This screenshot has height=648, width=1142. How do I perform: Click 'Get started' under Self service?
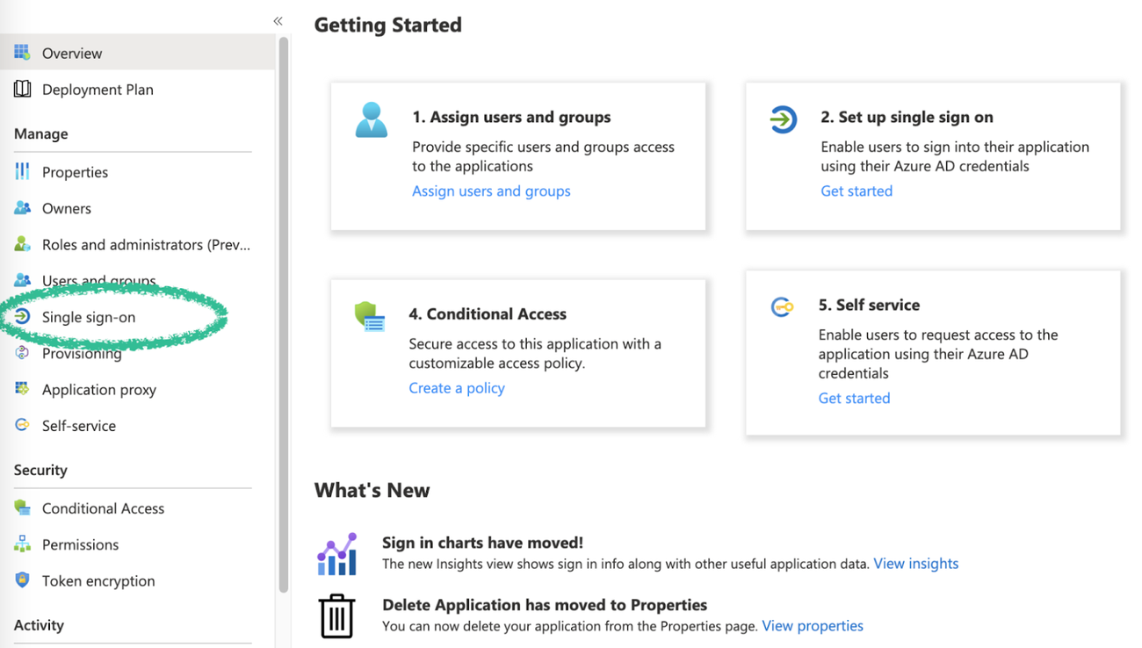[x=854, y=398]
